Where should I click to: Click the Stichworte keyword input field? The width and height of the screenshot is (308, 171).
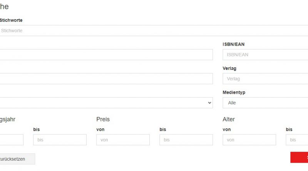tap(154, 31)
